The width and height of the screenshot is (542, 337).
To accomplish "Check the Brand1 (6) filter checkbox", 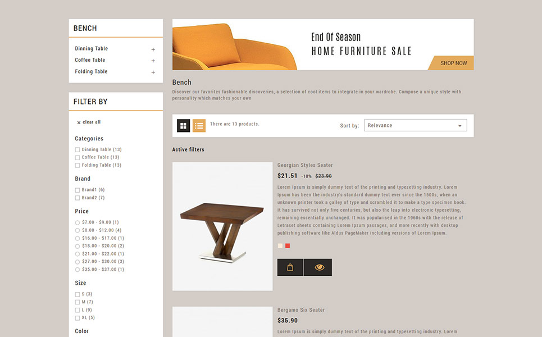I will point(78,190).
